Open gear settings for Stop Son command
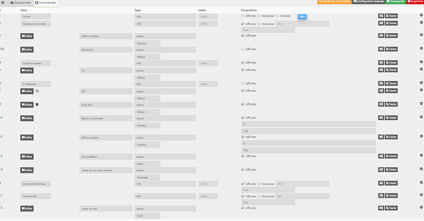The height and width of the screenshot is (221, 424). 381,104
